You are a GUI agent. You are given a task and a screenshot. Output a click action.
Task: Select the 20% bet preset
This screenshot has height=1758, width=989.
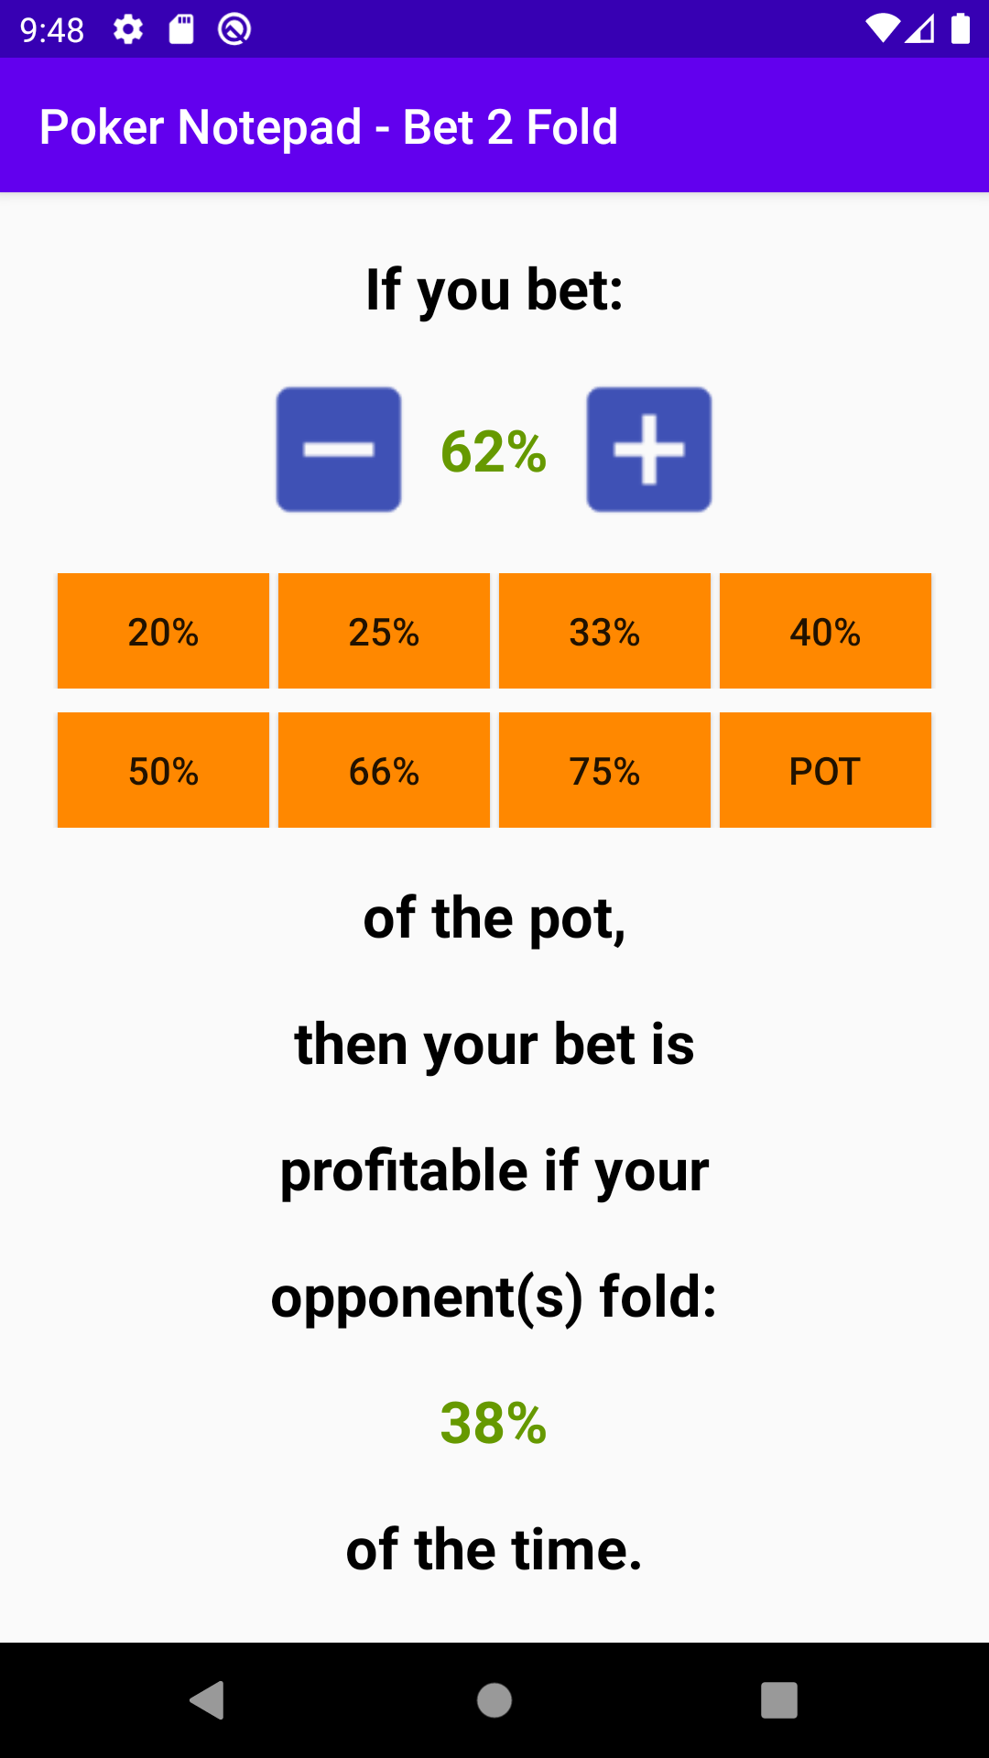(x=163, y=631)
